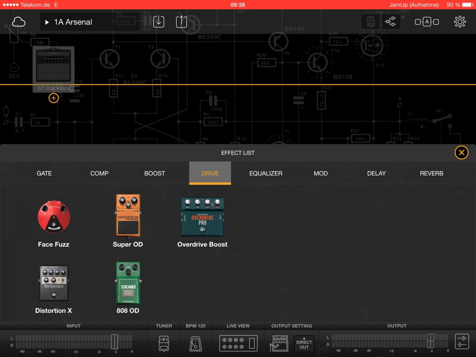This screenshot has width=476, height=357.
Task: Switch to the pedalboard view icon
Action: (371, 22)
